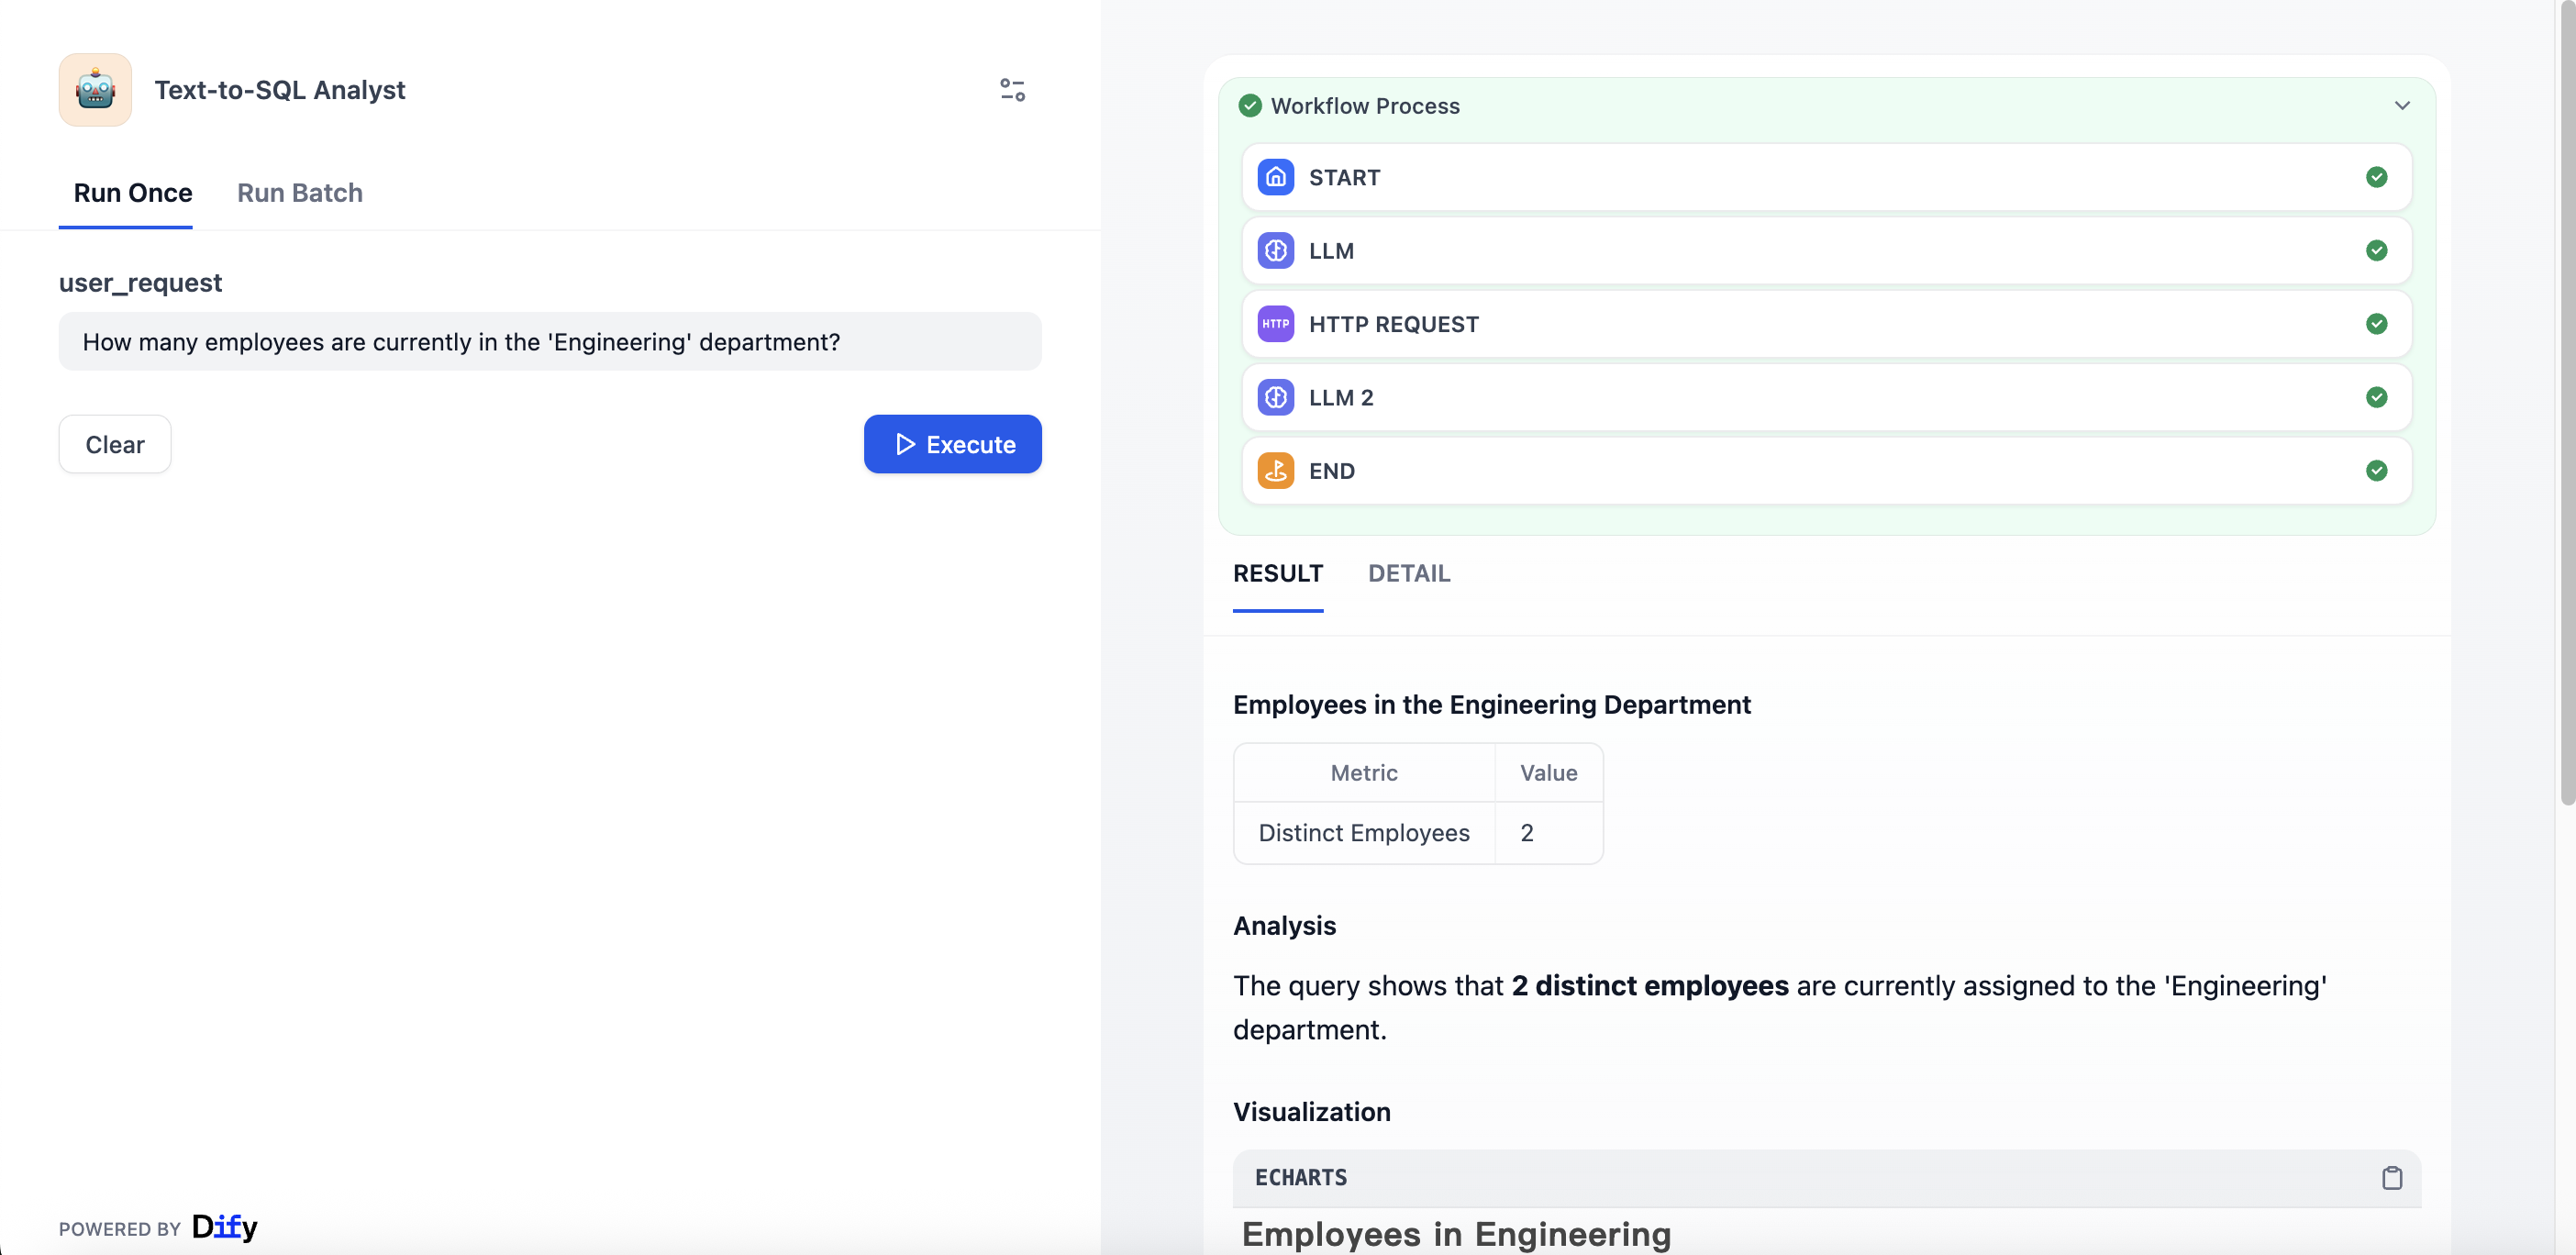2576x1255 pixels.
Task: Click the user_request text field
Action: [549, 342]
